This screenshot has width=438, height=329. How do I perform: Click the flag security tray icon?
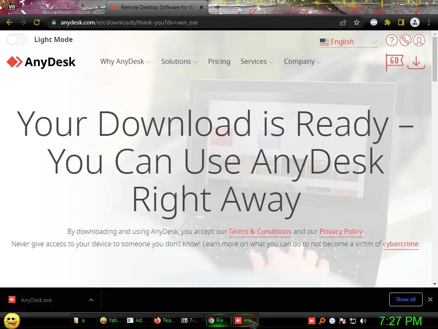point(343,320)
